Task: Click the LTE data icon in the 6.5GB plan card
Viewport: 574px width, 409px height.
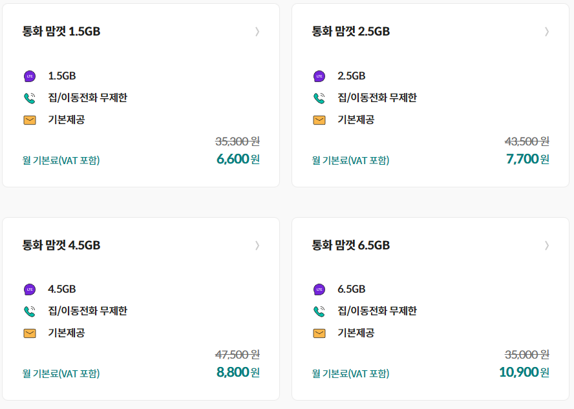Action: [x=319, y=289]
